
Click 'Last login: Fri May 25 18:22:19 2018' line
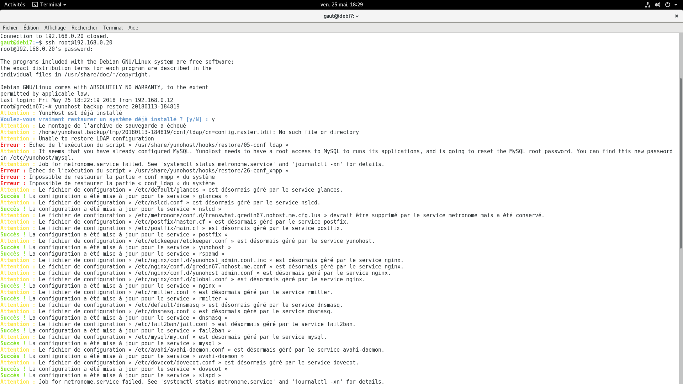click(x=87, y=100)
